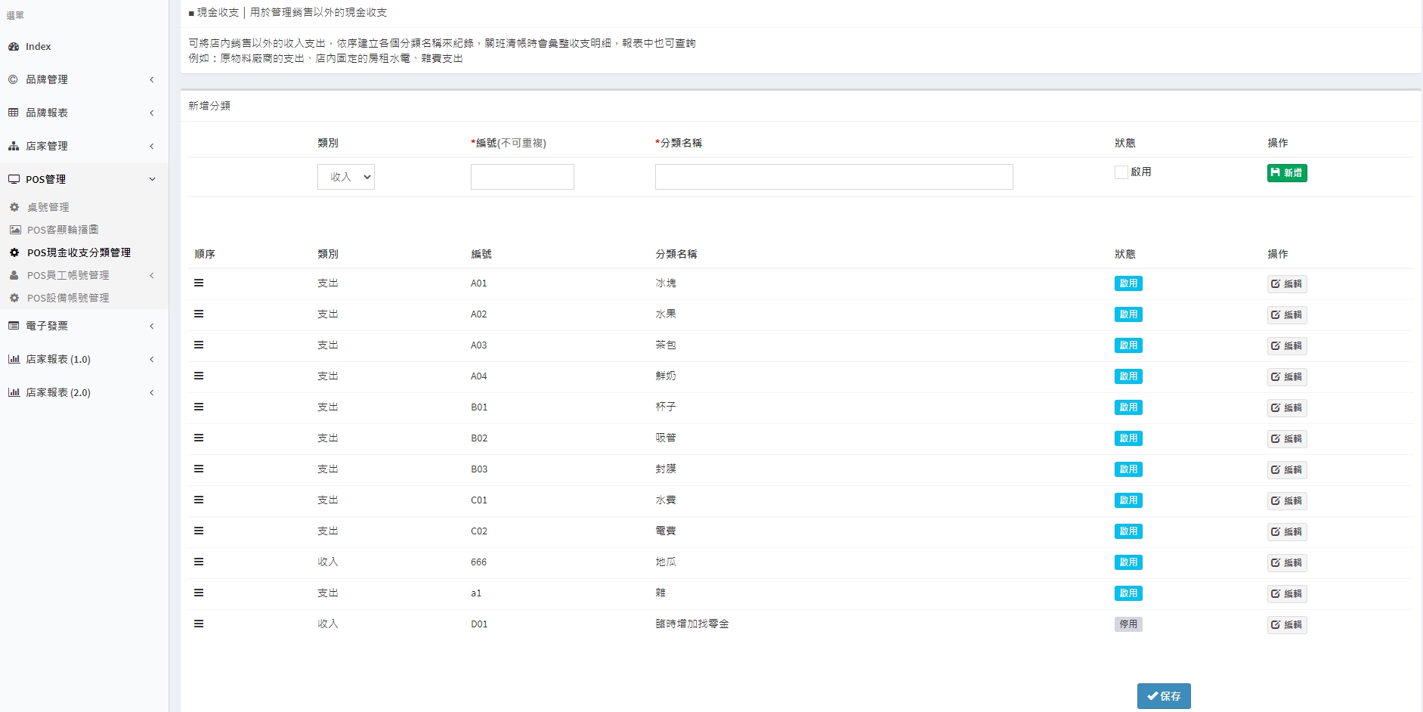Collapse the POS管理 sidebar section
Image resolution: width=1423 pixels, height=712 pixels.
coord(83,179)
